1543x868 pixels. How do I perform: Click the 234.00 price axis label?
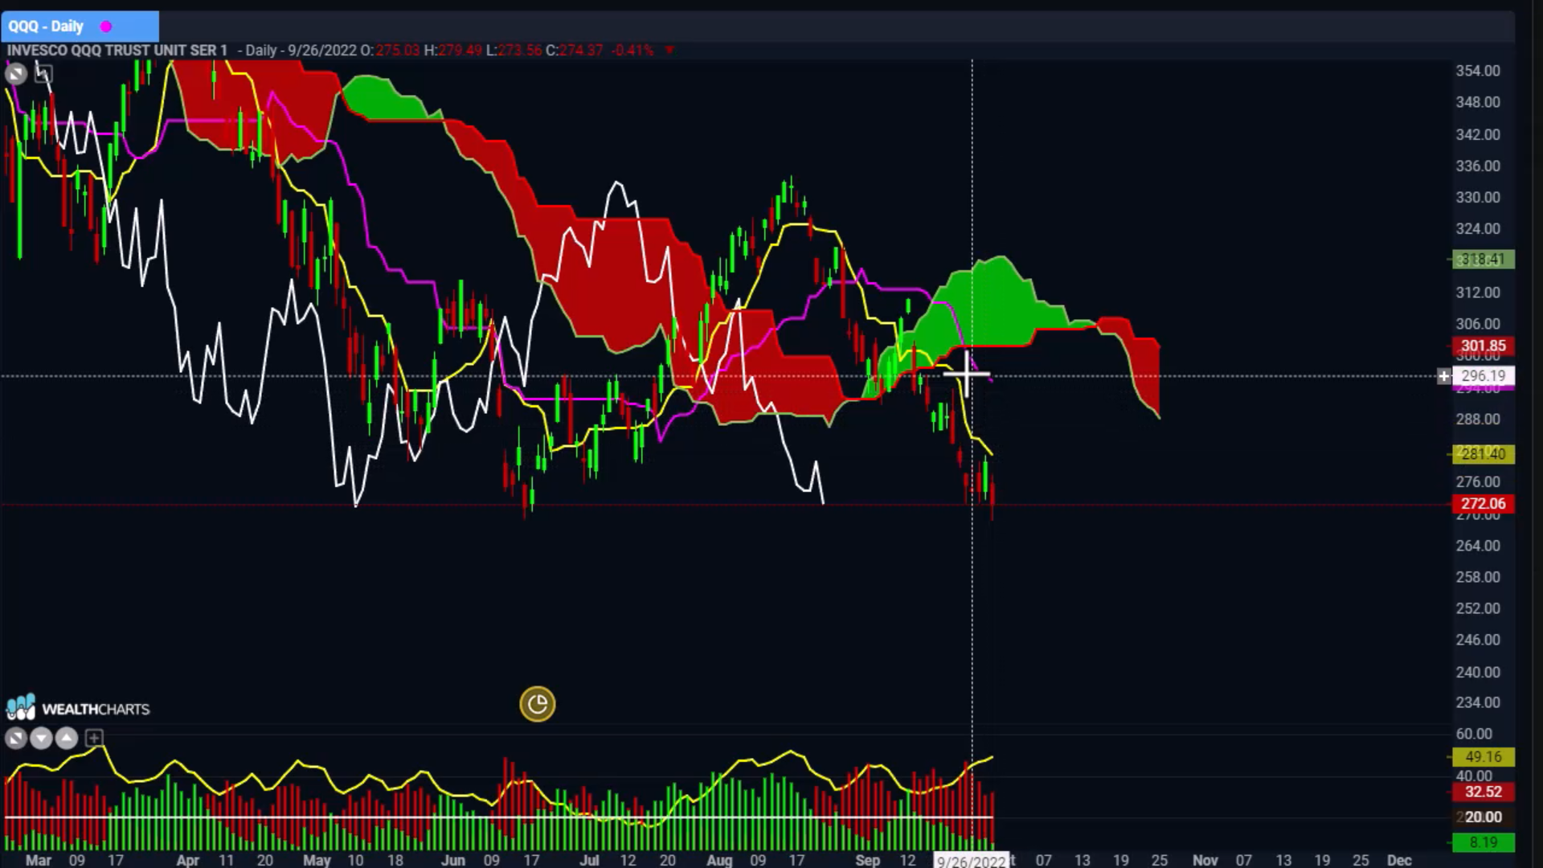(x=1478, y=702)
